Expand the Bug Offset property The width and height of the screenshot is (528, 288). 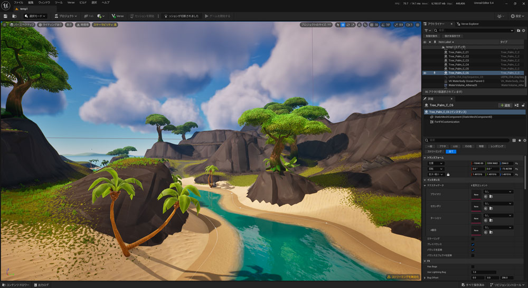coord(425,278)
